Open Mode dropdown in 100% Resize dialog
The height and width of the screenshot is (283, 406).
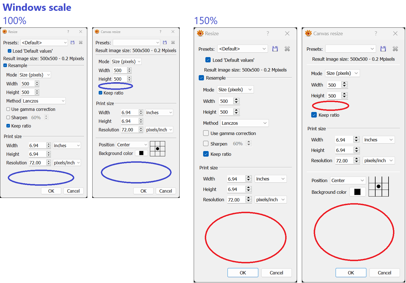[35, 75]
